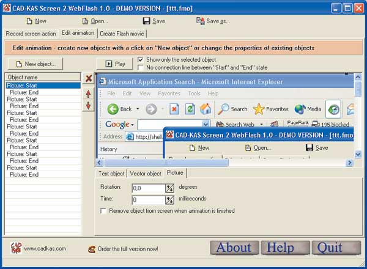The image size is (367, 269).
Task: Select the first Picture: End list item
Action: coord(24,93)
